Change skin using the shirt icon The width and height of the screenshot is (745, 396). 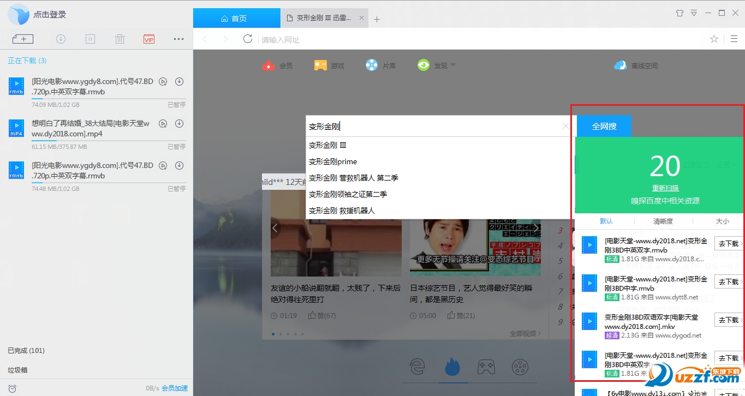click(x=680, y=13)
